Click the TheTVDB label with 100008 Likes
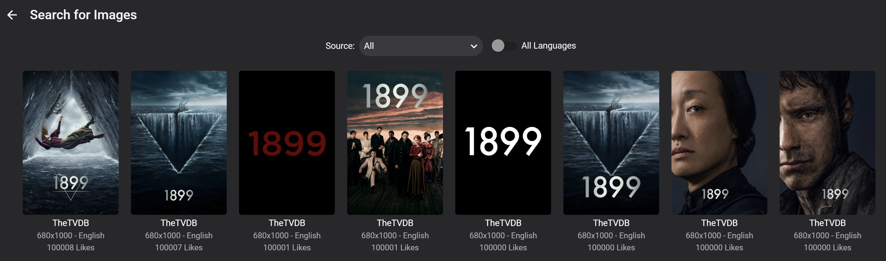The image size is (886, 261). (71, 223)
